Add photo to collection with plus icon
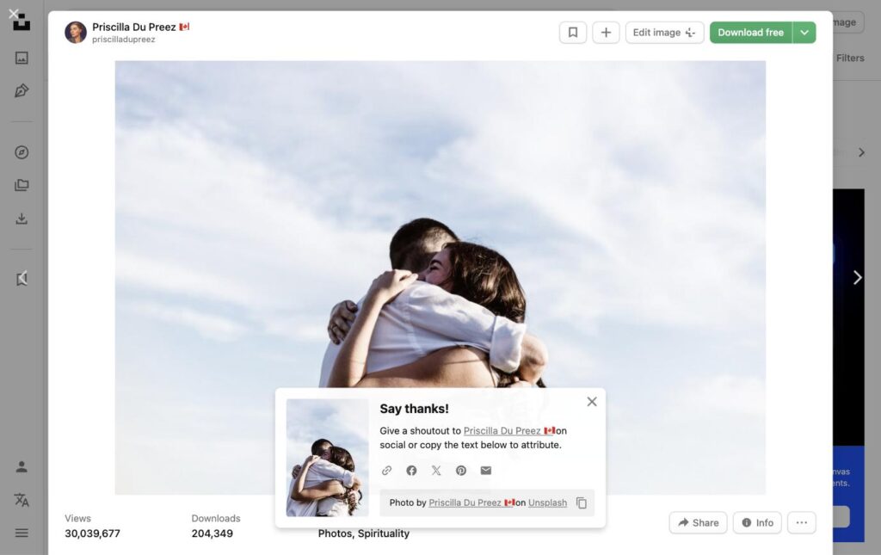Screen dimensions: 881x555 pyautogui.click(x=606, y=33)
